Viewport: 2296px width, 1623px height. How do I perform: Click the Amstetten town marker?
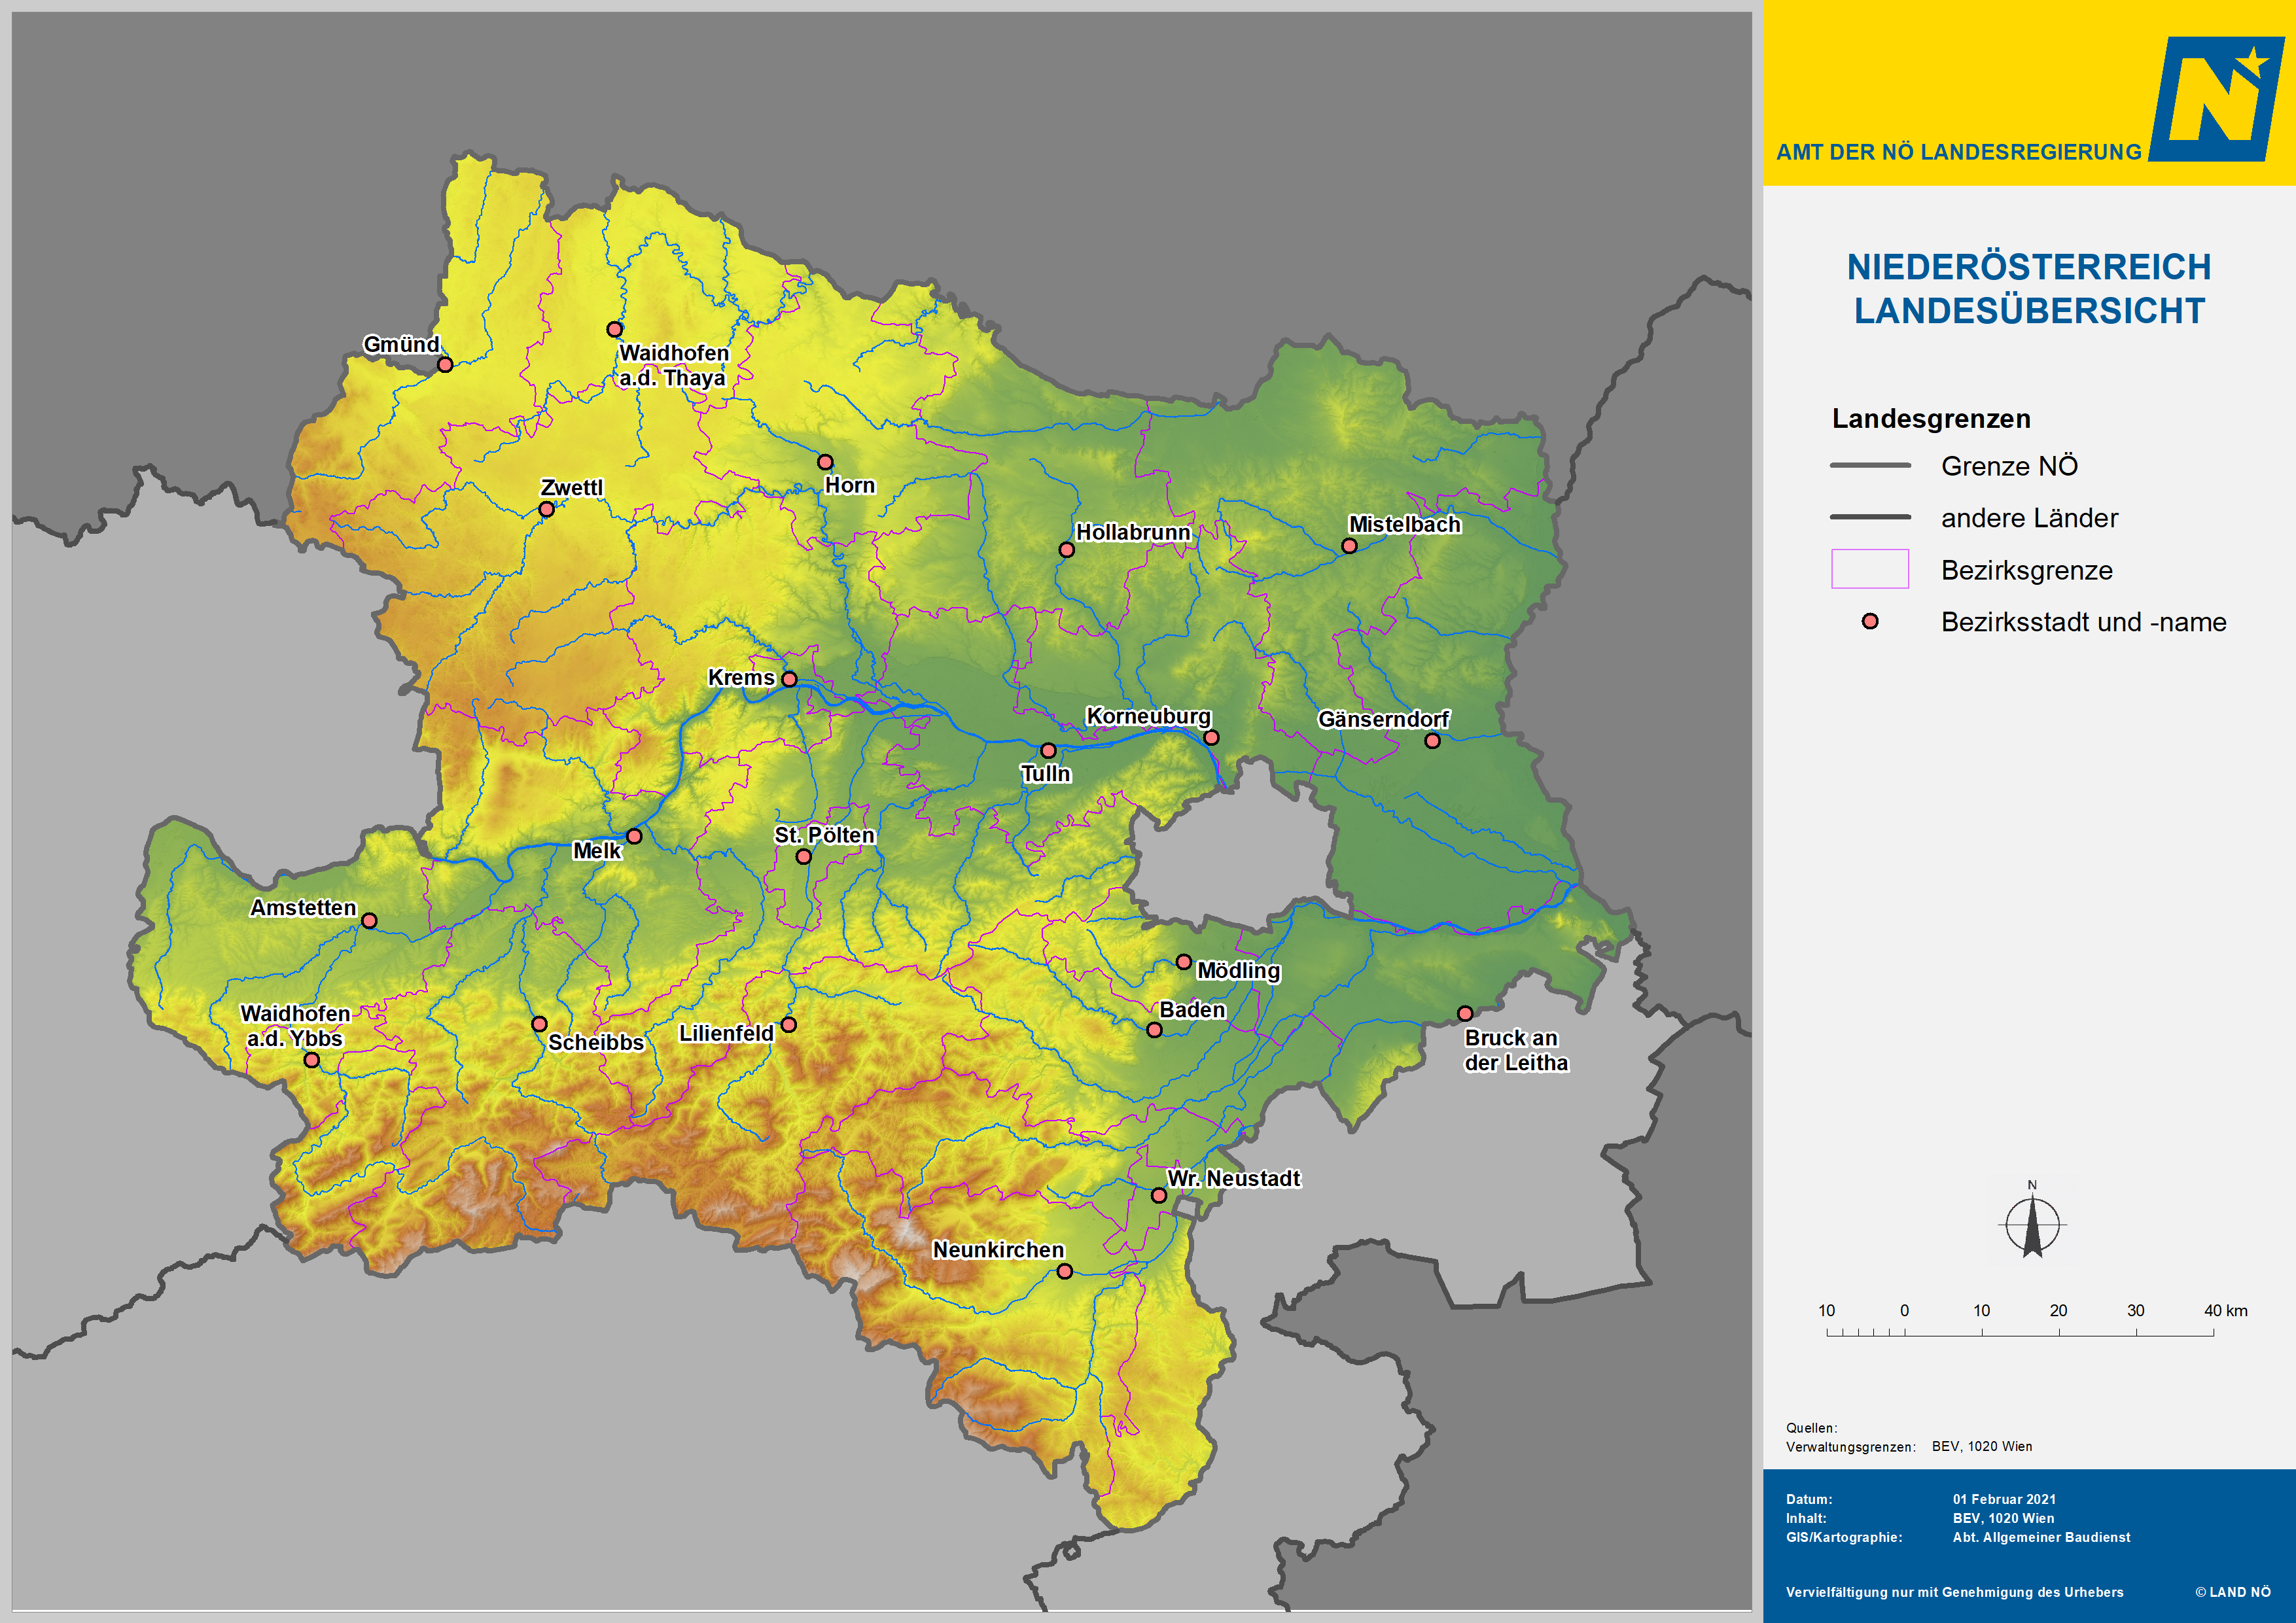369,920
